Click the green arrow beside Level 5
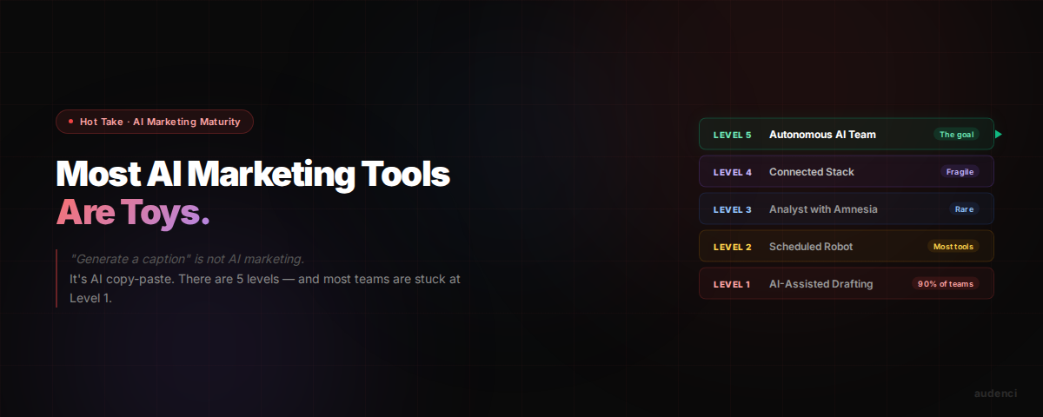The image size is (1043, 417). pos(999,135)
